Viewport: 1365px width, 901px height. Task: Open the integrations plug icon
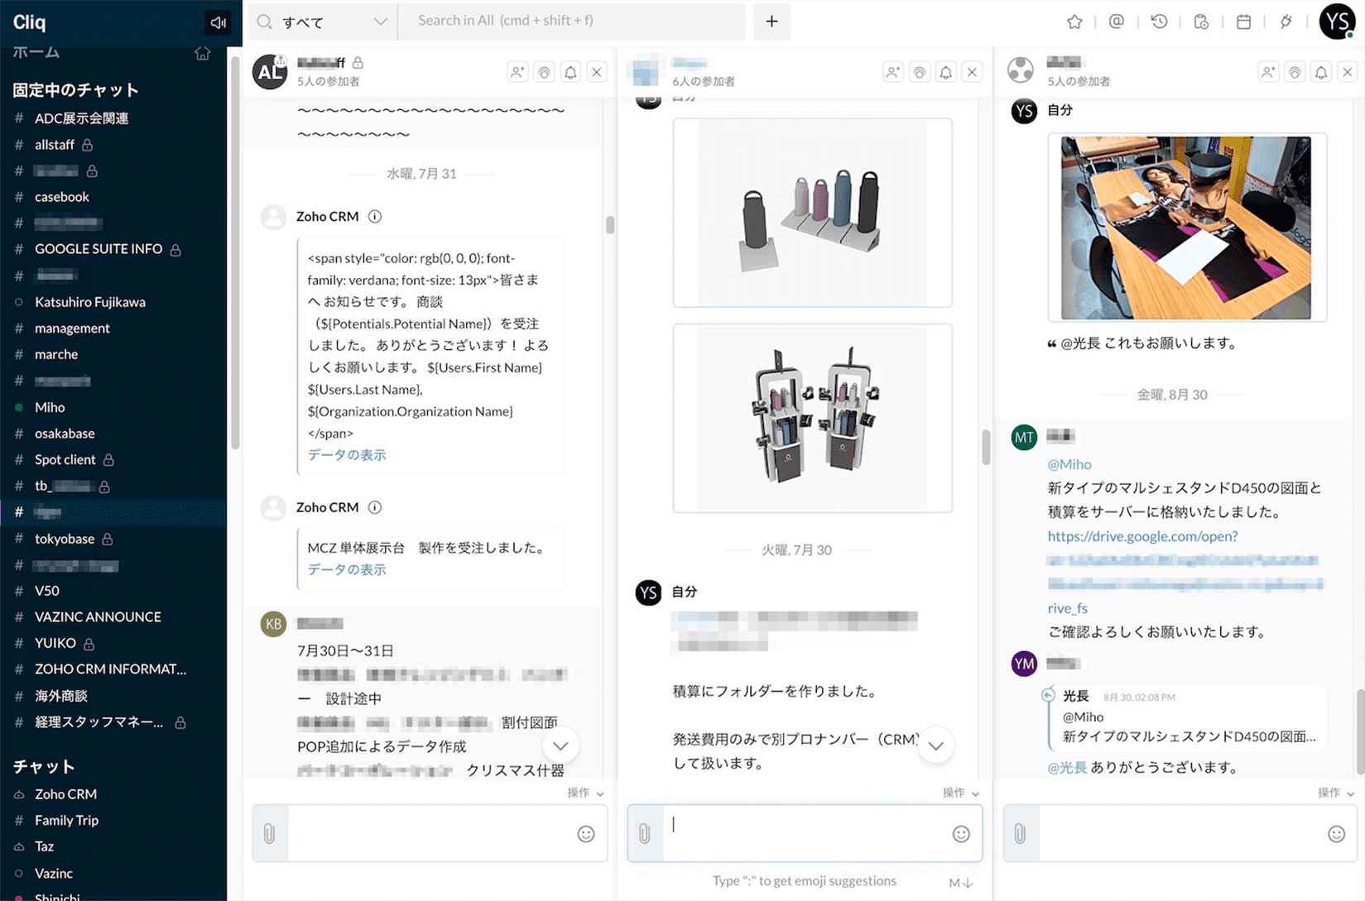coord(1286,22)
